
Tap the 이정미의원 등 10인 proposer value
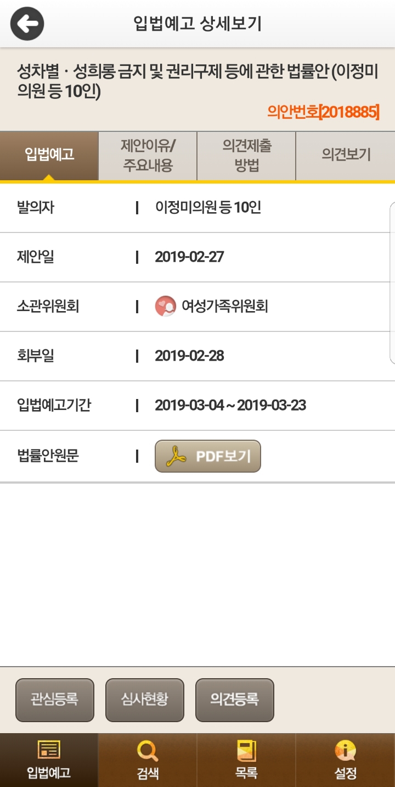point(208,208)
